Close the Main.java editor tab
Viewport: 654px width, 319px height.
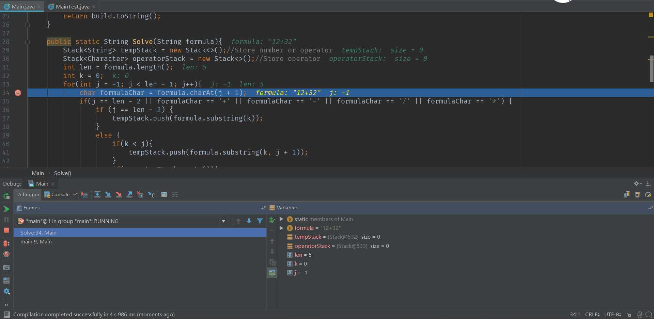pos(39,6)
